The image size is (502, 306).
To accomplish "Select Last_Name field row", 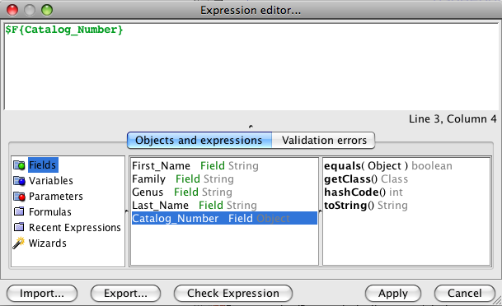I will click(x=224, y=205).
